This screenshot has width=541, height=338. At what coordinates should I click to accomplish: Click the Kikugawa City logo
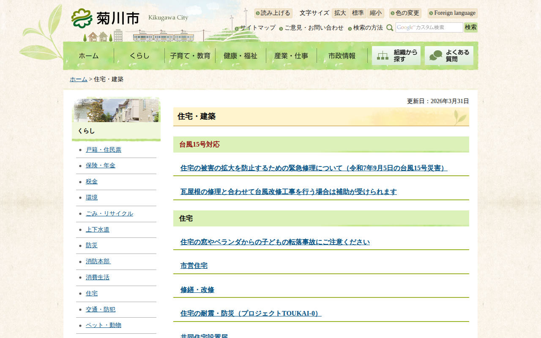(x=106, y=18)
